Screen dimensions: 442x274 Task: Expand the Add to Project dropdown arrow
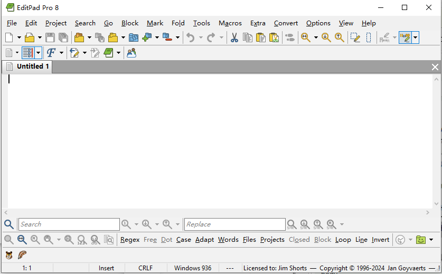[157, 37]
